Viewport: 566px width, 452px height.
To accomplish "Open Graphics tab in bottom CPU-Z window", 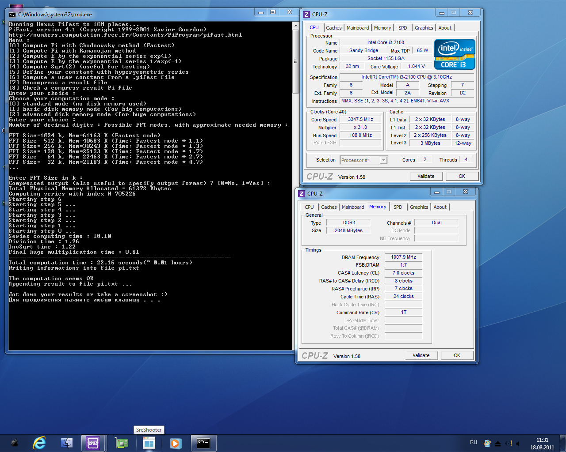I will [x=419, y=207].
